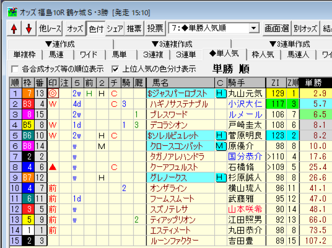This screenshot has width=332, height=248.
Task: Select horse name オンザライン
Action: tap(168, 188)
